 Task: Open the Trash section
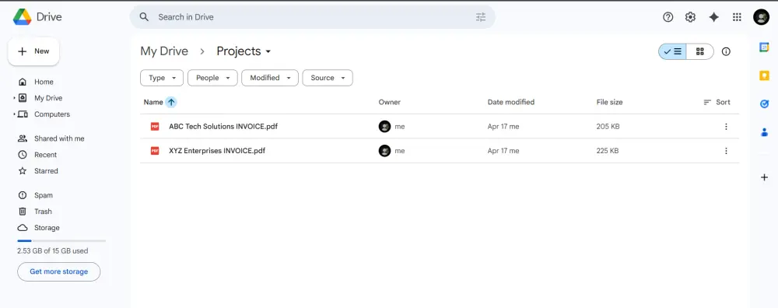pyautogui.click(x=43, y=212)
